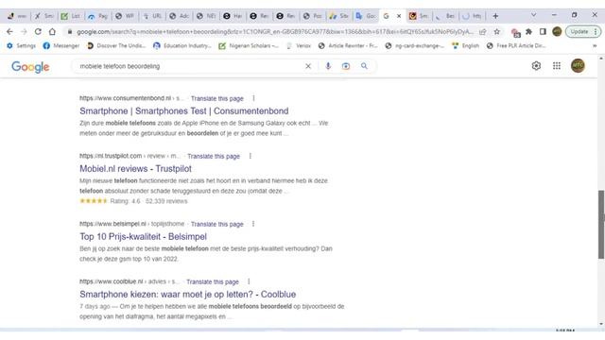Translate the trustpilot result page

click(x=214, y=157)
